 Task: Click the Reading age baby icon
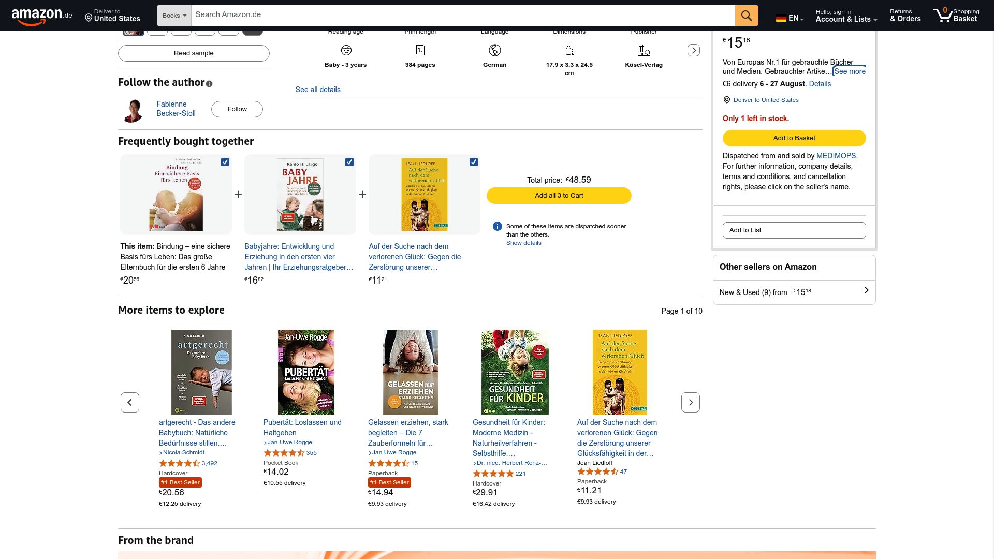346,50
